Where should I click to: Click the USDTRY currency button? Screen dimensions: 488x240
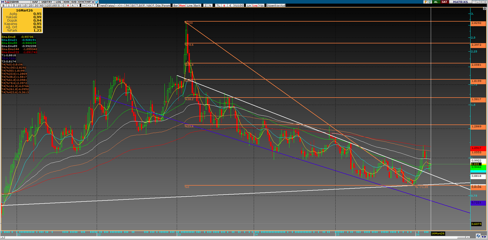[47, 2]
